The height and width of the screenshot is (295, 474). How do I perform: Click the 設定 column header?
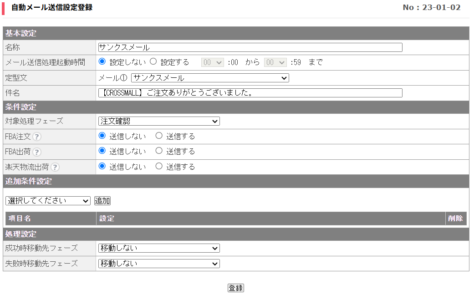click(x=271, y=219)
